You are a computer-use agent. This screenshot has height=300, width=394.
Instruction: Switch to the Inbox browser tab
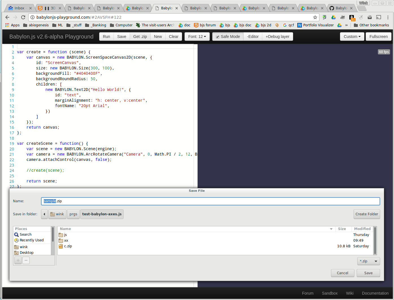click(x=20, y=8)
